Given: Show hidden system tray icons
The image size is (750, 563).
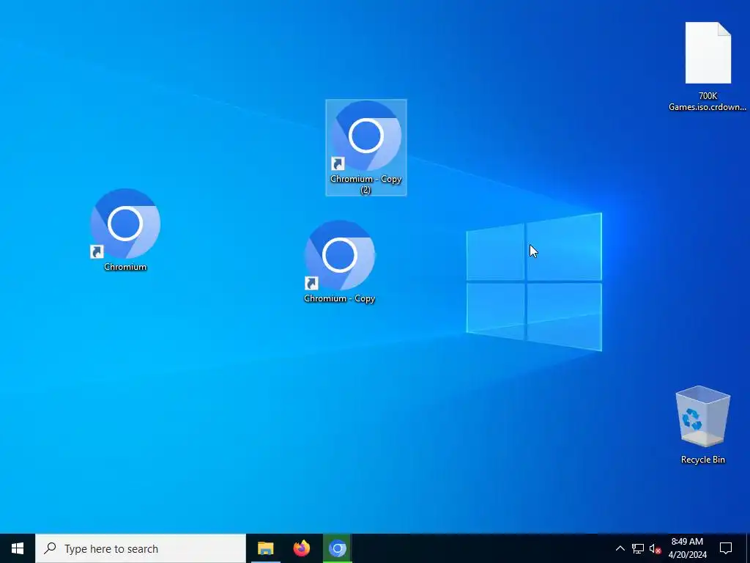Looking at the screenshot, I should pos(620,548).
